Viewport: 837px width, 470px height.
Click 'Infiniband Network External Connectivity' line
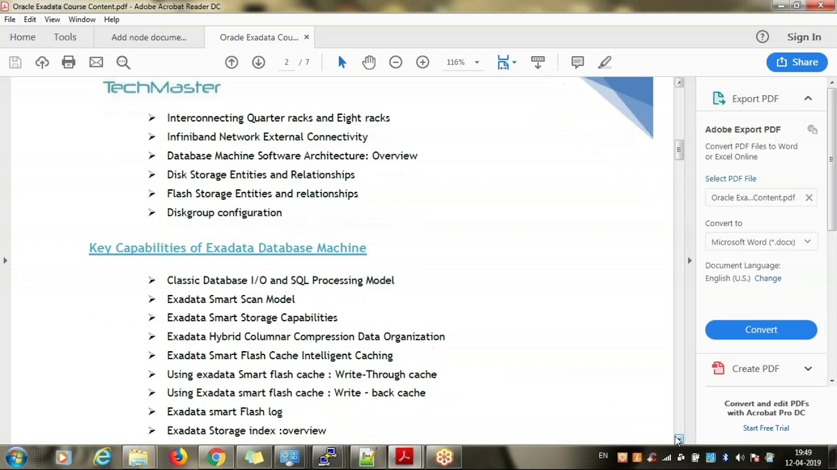[267, 137]
